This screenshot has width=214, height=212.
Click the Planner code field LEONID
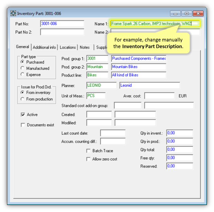pyautogui.click(x=101, y=85)
